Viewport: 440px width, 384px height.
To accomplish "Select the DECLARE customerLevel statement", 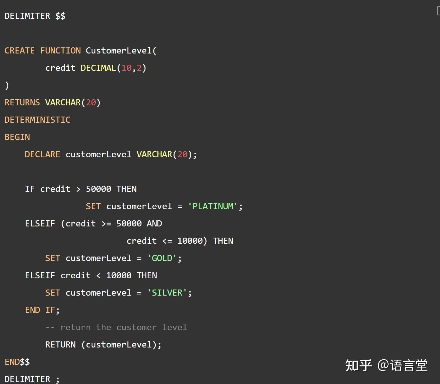I will [x=110, y=154].
